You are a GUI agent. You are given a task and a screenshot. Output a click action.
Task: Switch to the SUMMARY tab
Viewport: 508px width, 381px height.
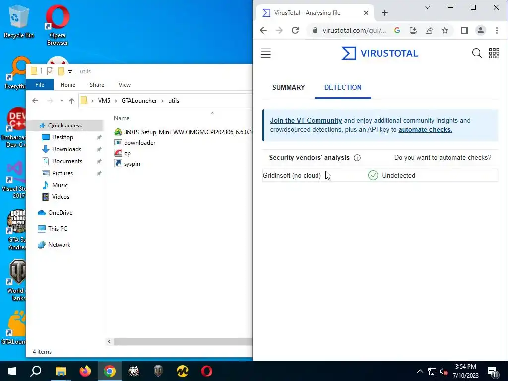[288, 87]
